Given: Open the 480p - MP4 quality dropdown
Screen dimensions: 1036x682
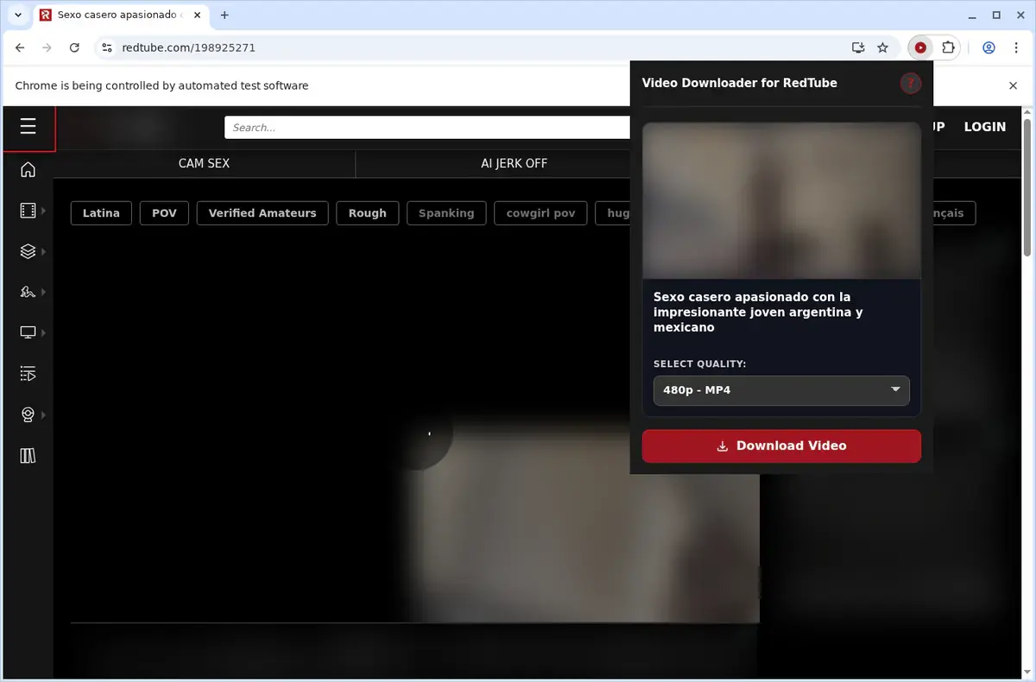Looking at the screenshot, I should coord(781,390).
